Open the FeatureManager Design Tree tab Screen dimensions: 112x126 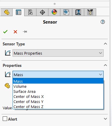[7, 12]
